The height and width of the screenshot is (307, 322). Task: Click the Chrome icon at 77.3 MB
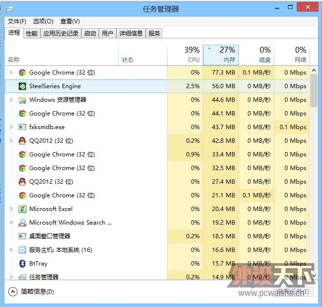coord(22,73)
